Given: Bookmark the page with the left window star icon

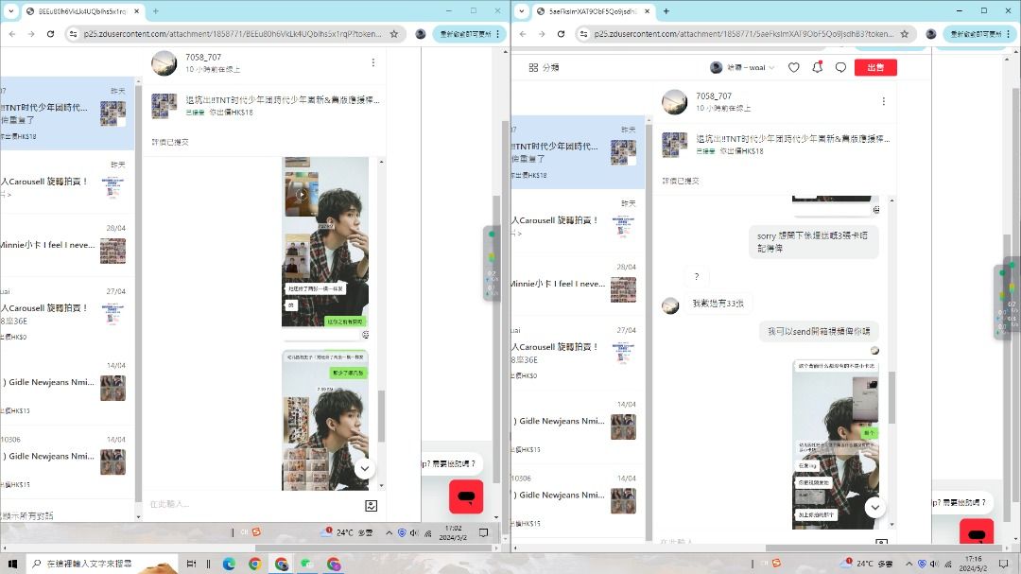Looking at the screenshot, I should click(x=394, y=34).
